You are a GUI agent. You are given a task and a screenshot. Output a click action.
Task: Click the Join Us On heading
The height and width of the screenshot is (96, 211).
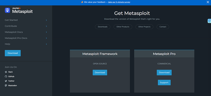pyautogui.click(x=11, y=67)
